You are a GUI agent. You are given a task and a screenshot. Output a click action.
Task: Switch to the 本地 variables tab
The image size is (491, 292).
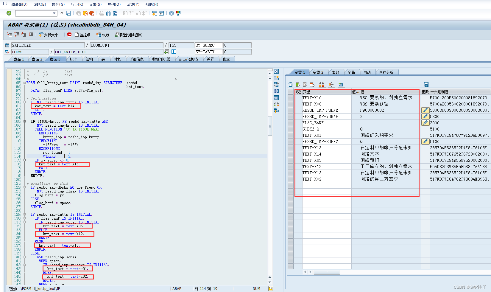pos(335,72)
